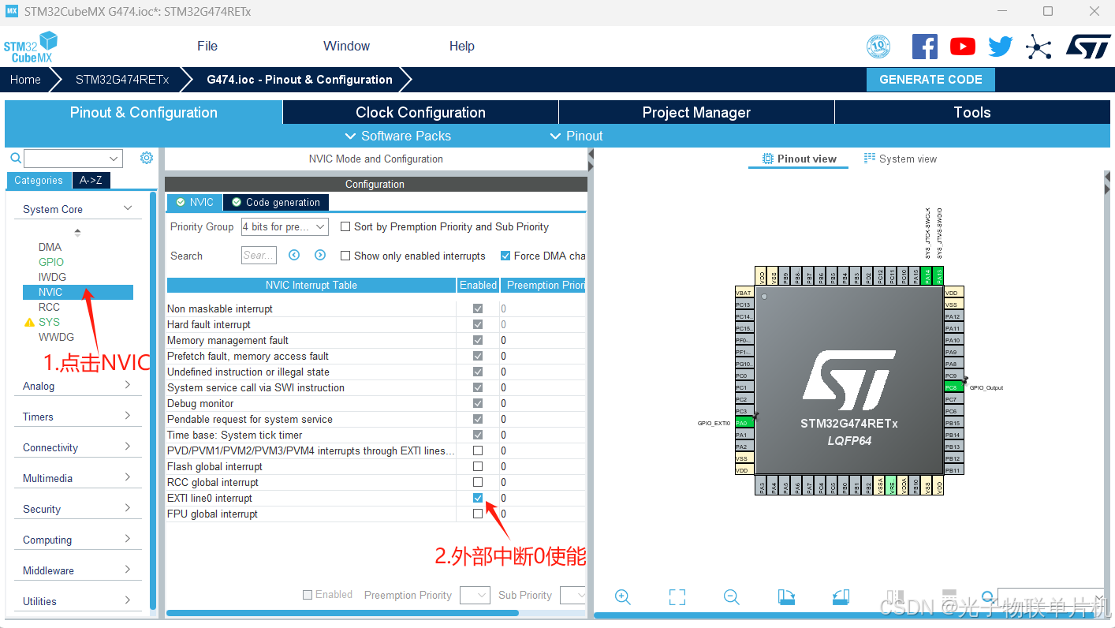Click the VBAT pin on the chip
Viewport: 1115px width, 628px height.
[x=744, y=293]
